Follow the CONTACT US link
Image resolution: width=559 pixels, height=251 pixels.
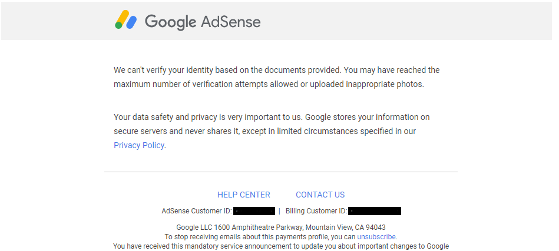(x=320, y=195)
